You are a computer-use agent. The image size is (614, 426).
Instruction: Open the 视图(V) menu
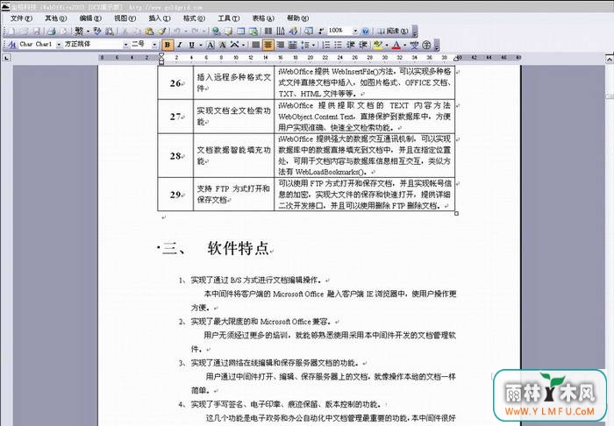pos(125,18)
